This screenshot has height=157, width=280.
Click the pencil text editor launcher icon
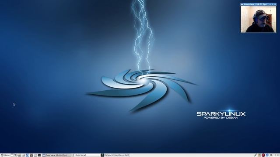pos(24,155)
